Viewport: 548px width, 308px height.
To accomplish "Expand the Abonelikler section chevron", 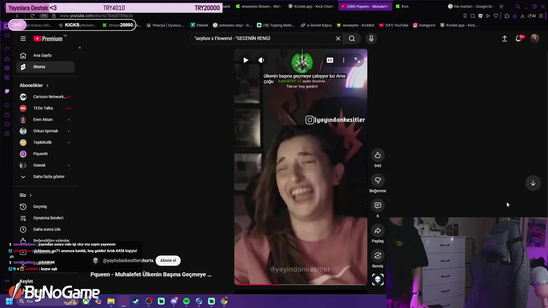I will [x=47, y=86].
